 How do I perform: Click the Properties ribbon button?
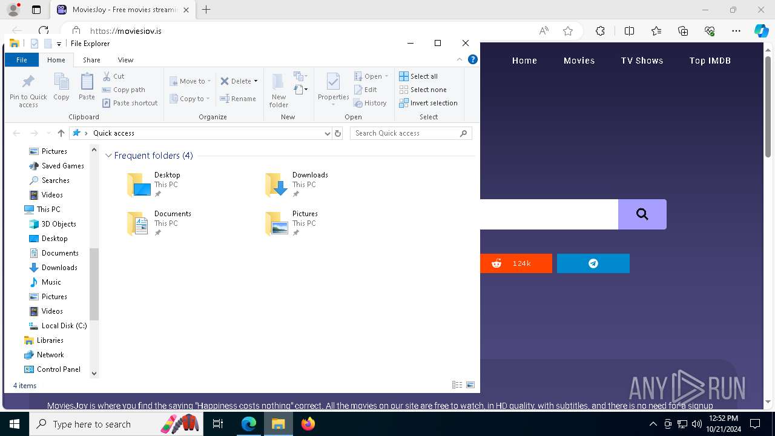coord(334,89)
